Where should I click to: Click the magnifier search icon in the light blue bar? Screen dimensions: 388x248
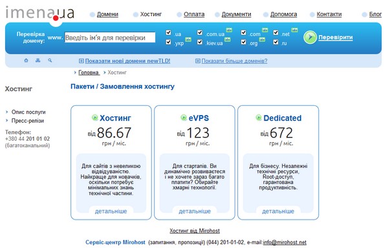[x=50, y=60]
